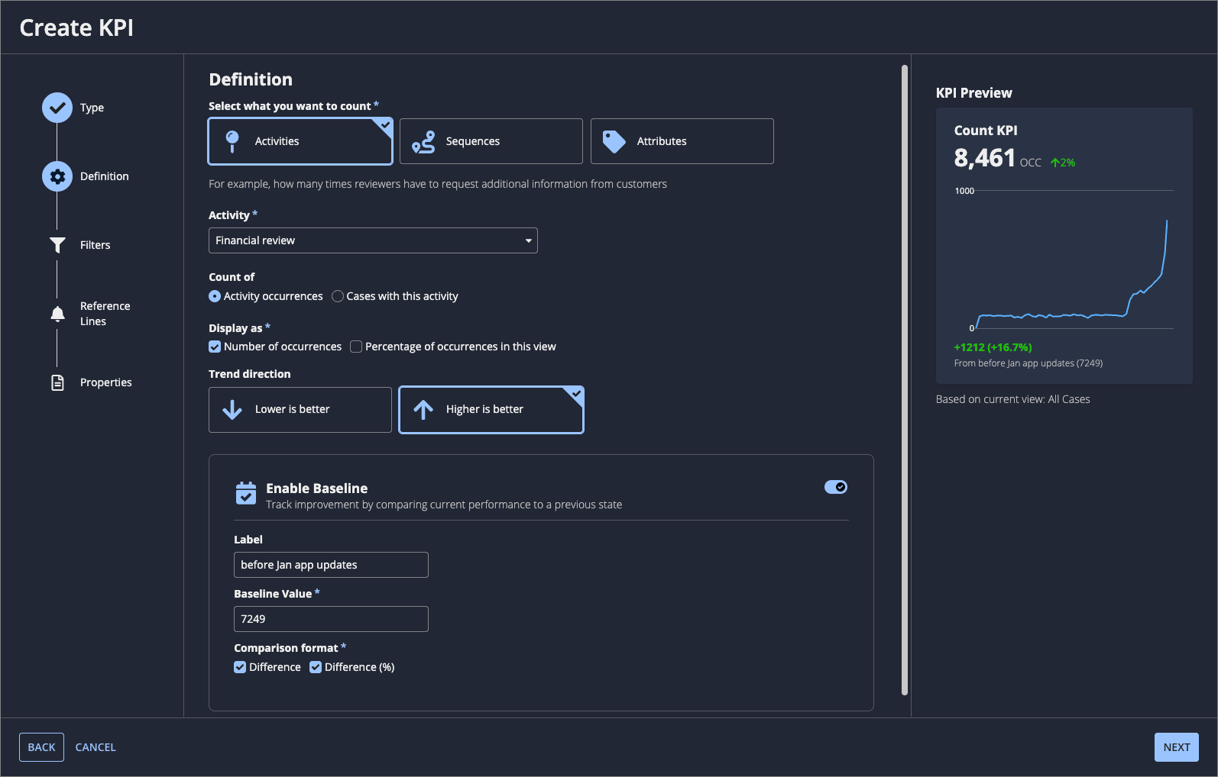This screenshot has height=777, width=1218.
Task: Click 'From before Jan app updates (7249)' text
Action: point(1028,363)
